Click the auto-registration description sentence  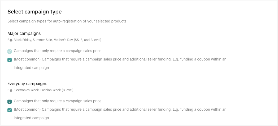(x=67, y=21)
